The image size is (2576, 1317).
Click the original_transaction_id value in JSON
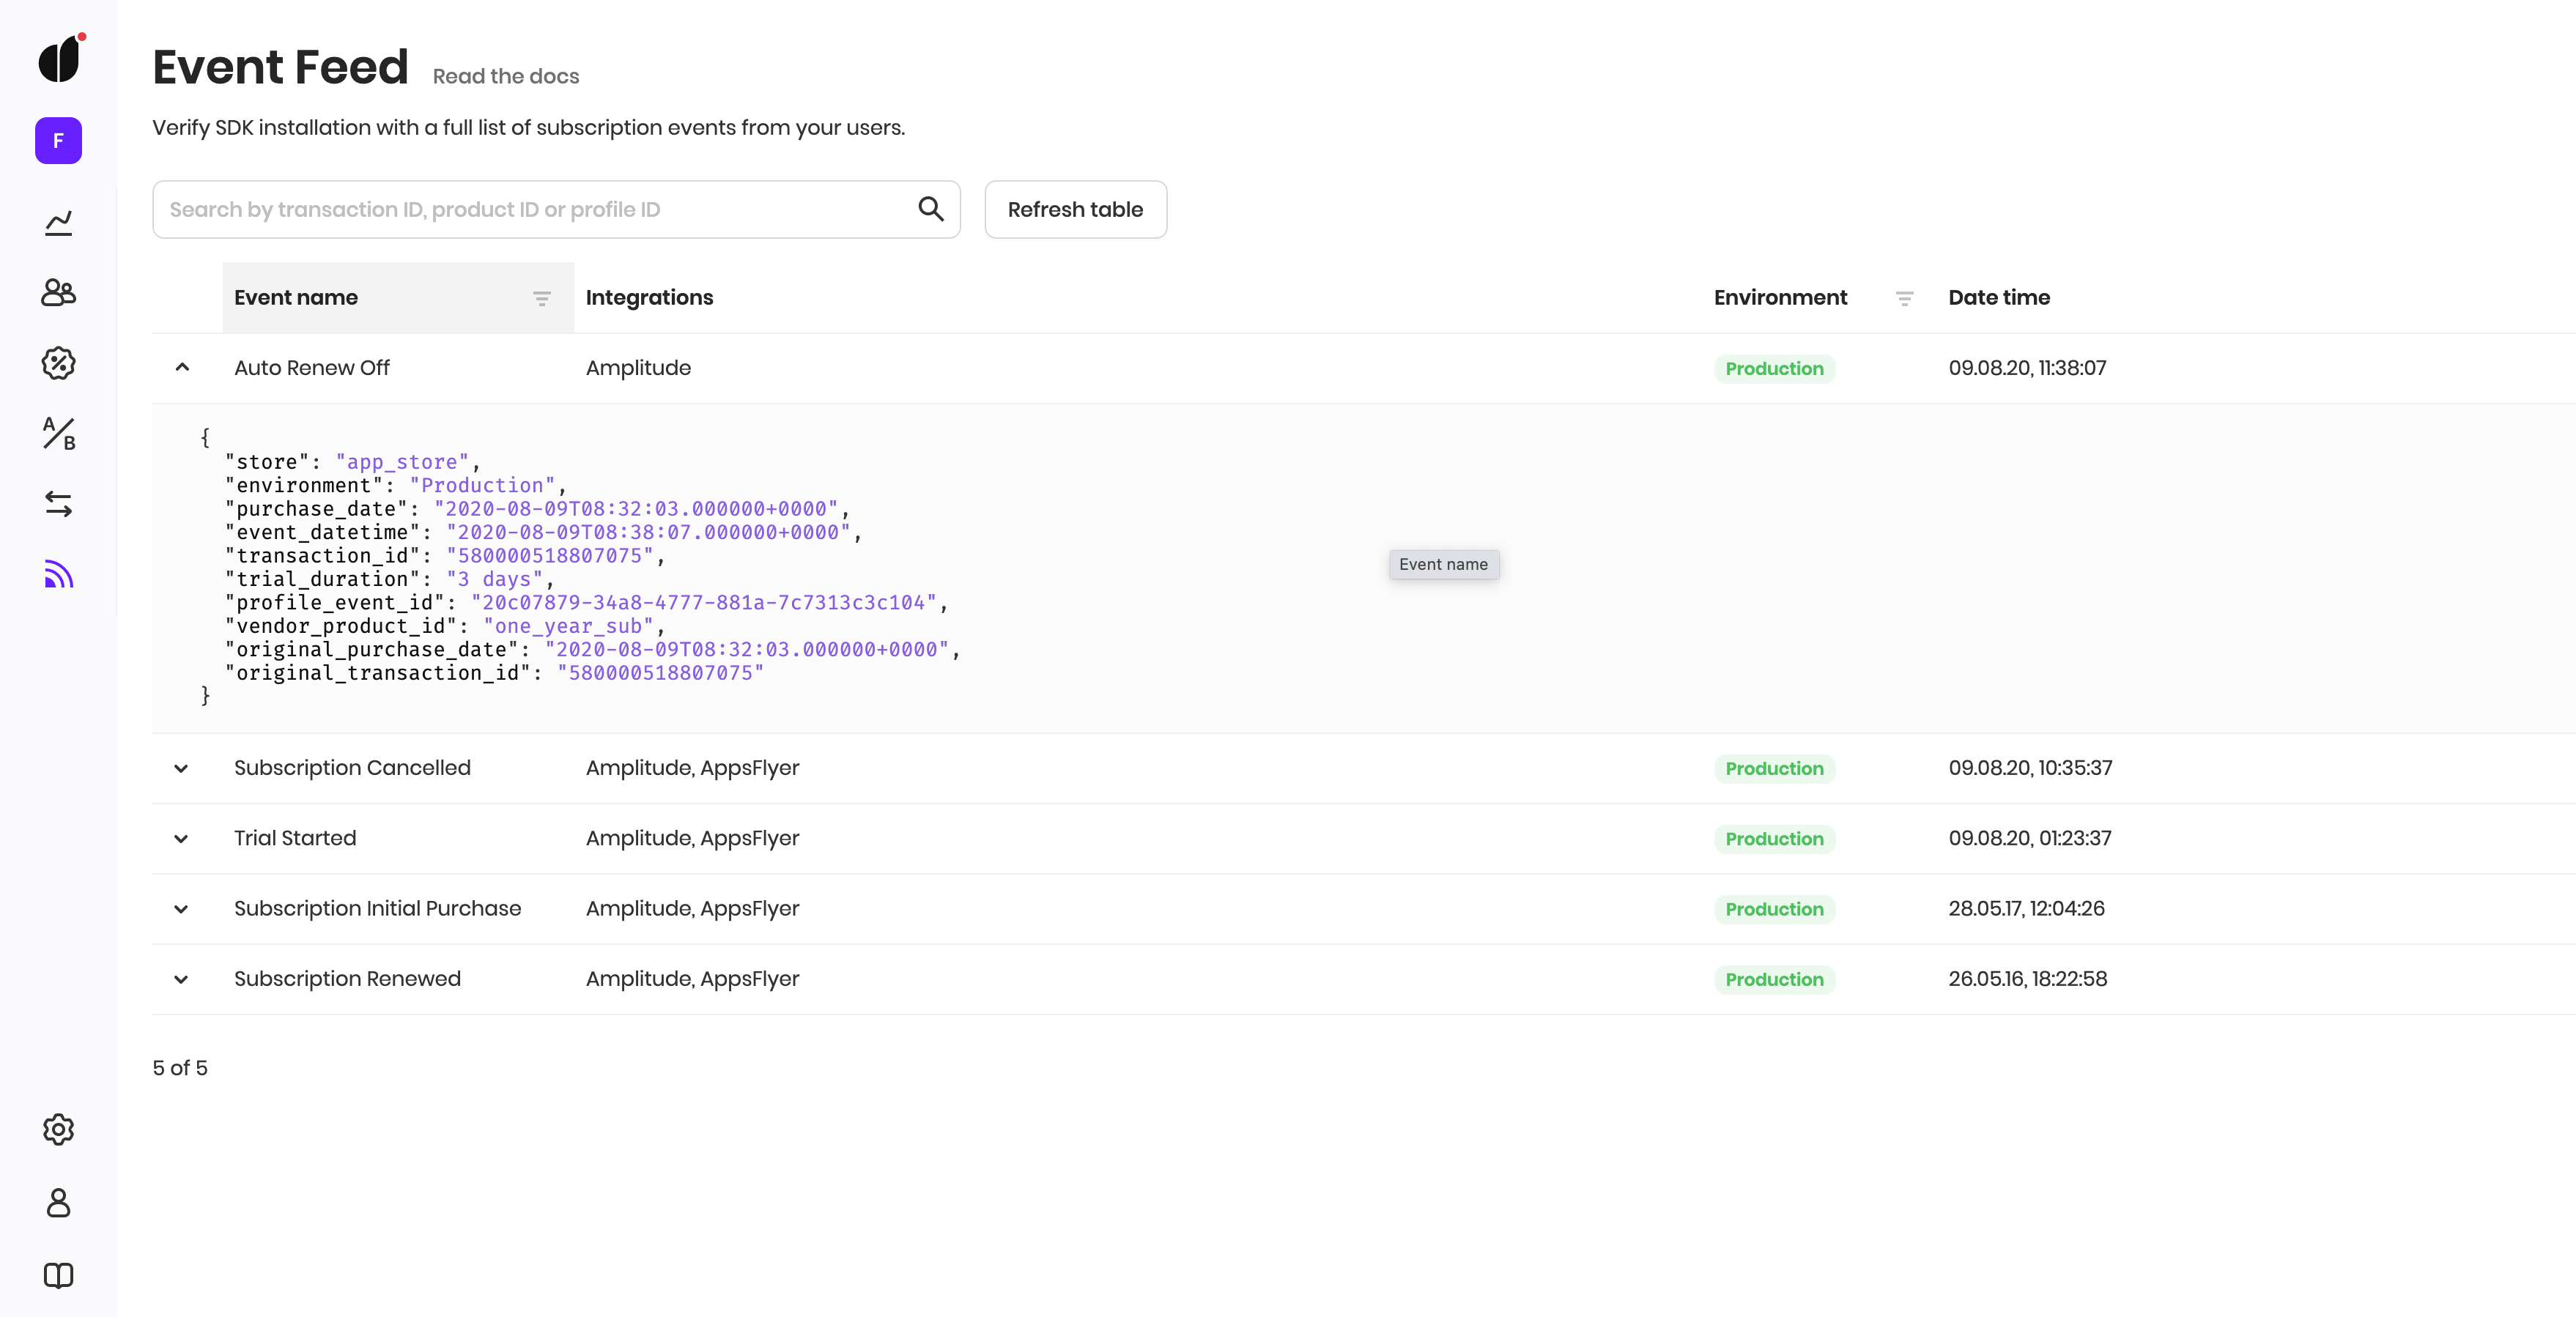pyautogui.click(x=661, y=673)
